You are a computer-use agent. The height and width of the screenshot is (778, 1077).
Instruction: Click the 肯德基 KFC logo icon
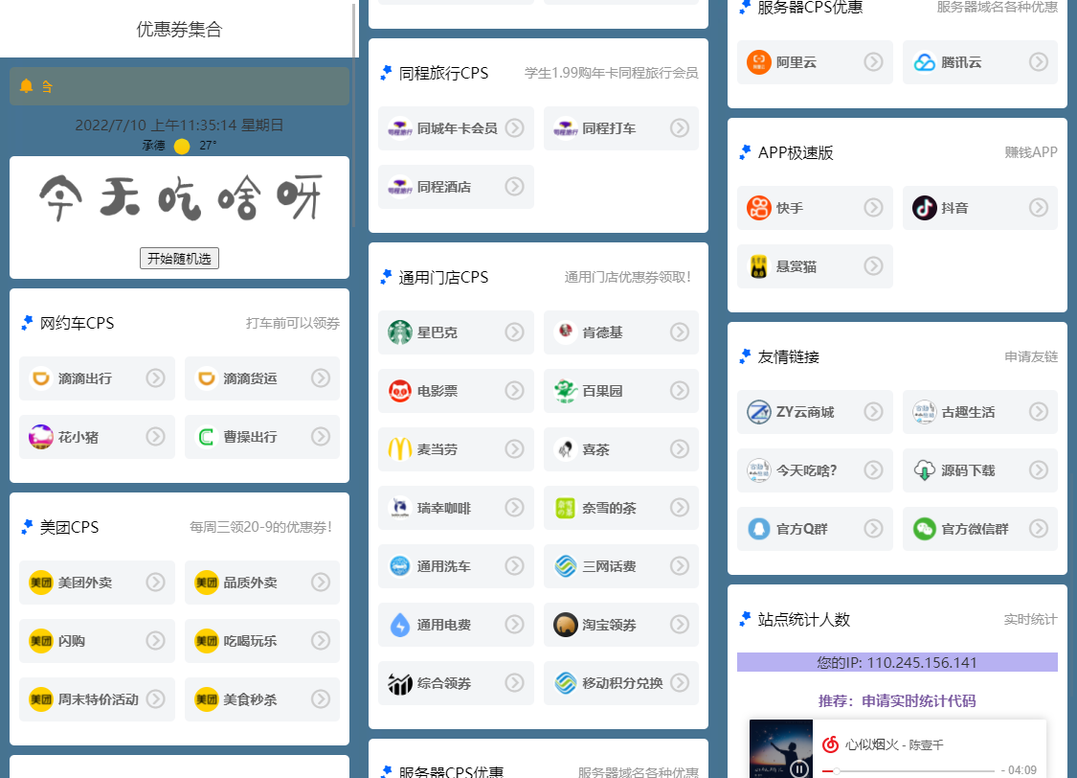click(x=565, y=332)
